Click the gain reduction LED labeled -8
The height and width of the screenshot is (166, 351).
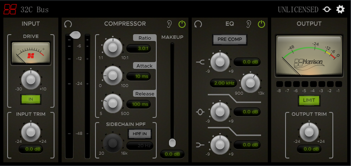[279, 84]
